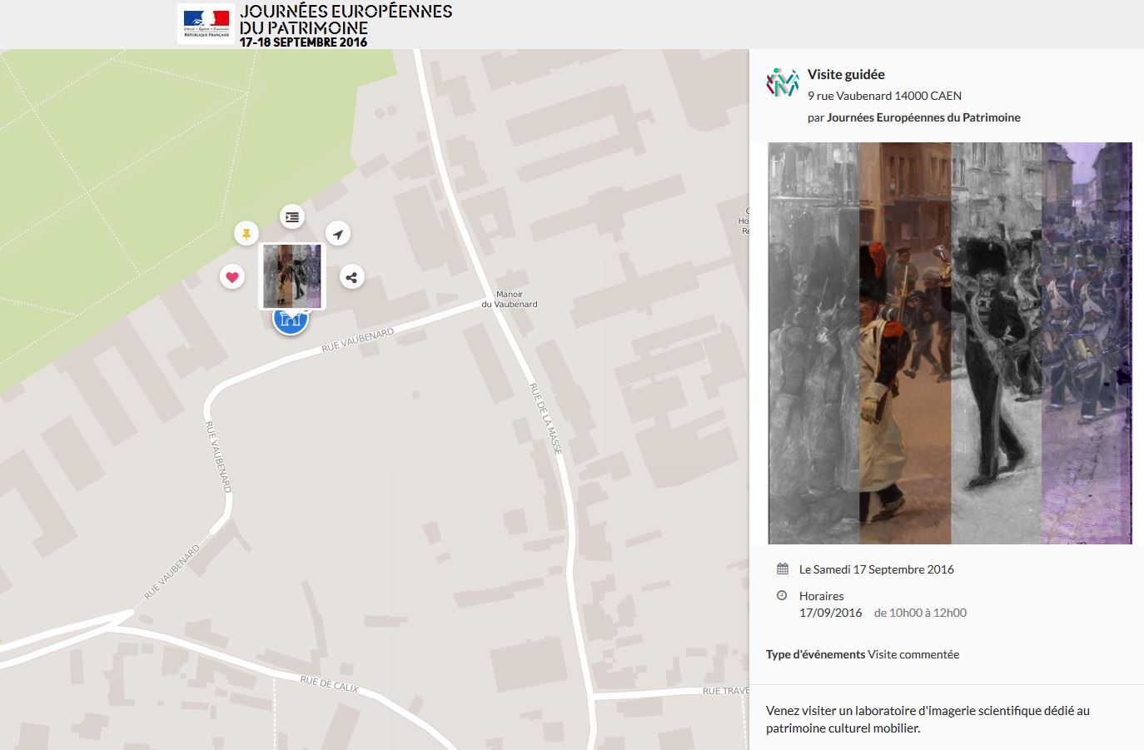The height and width of the screenshot is (750, 1144).
Task: Select address 9 rue Vaubenard 14000 CAEN
Action: pyautogui.click(x=884, y=96)
